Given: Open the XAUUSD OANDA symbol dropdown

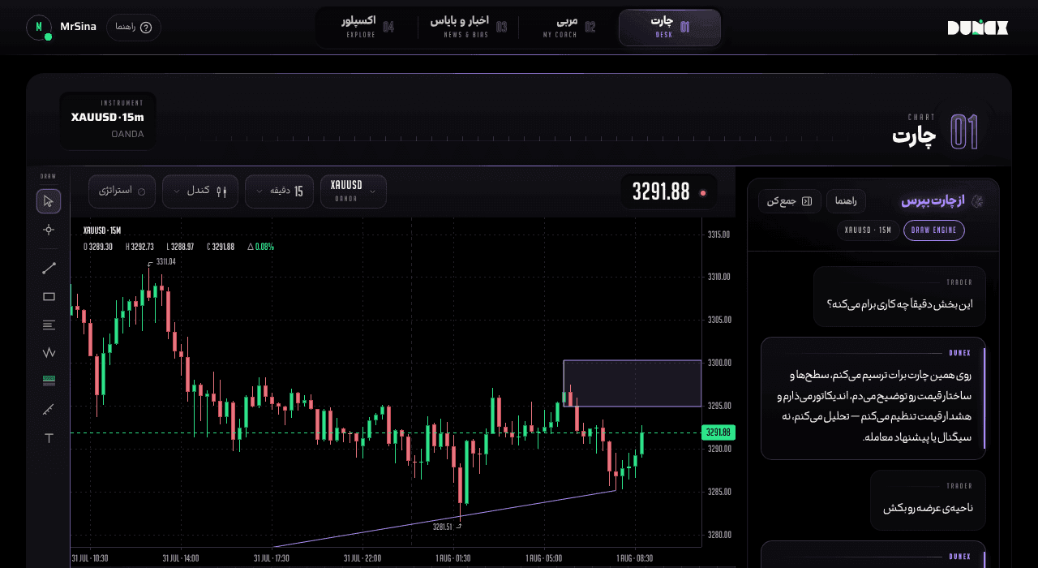Looking at the screenshot, I should (354, 191).
